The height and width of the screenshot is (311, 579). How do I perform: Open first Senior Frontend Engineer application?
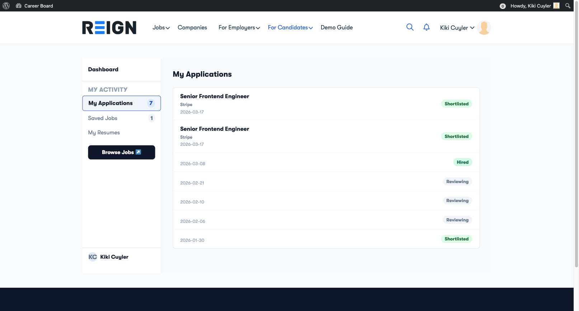215,96
